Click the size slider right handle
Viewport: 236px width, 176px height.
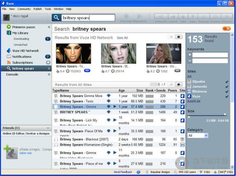click(225, 115)
